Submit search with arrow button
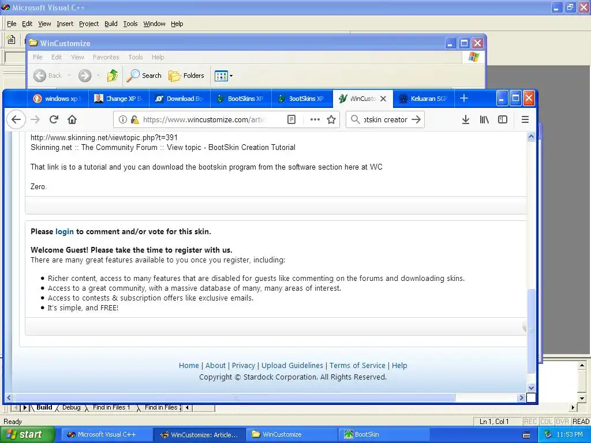The width and height of the screenshot is (591, 443). coord(416,120)
